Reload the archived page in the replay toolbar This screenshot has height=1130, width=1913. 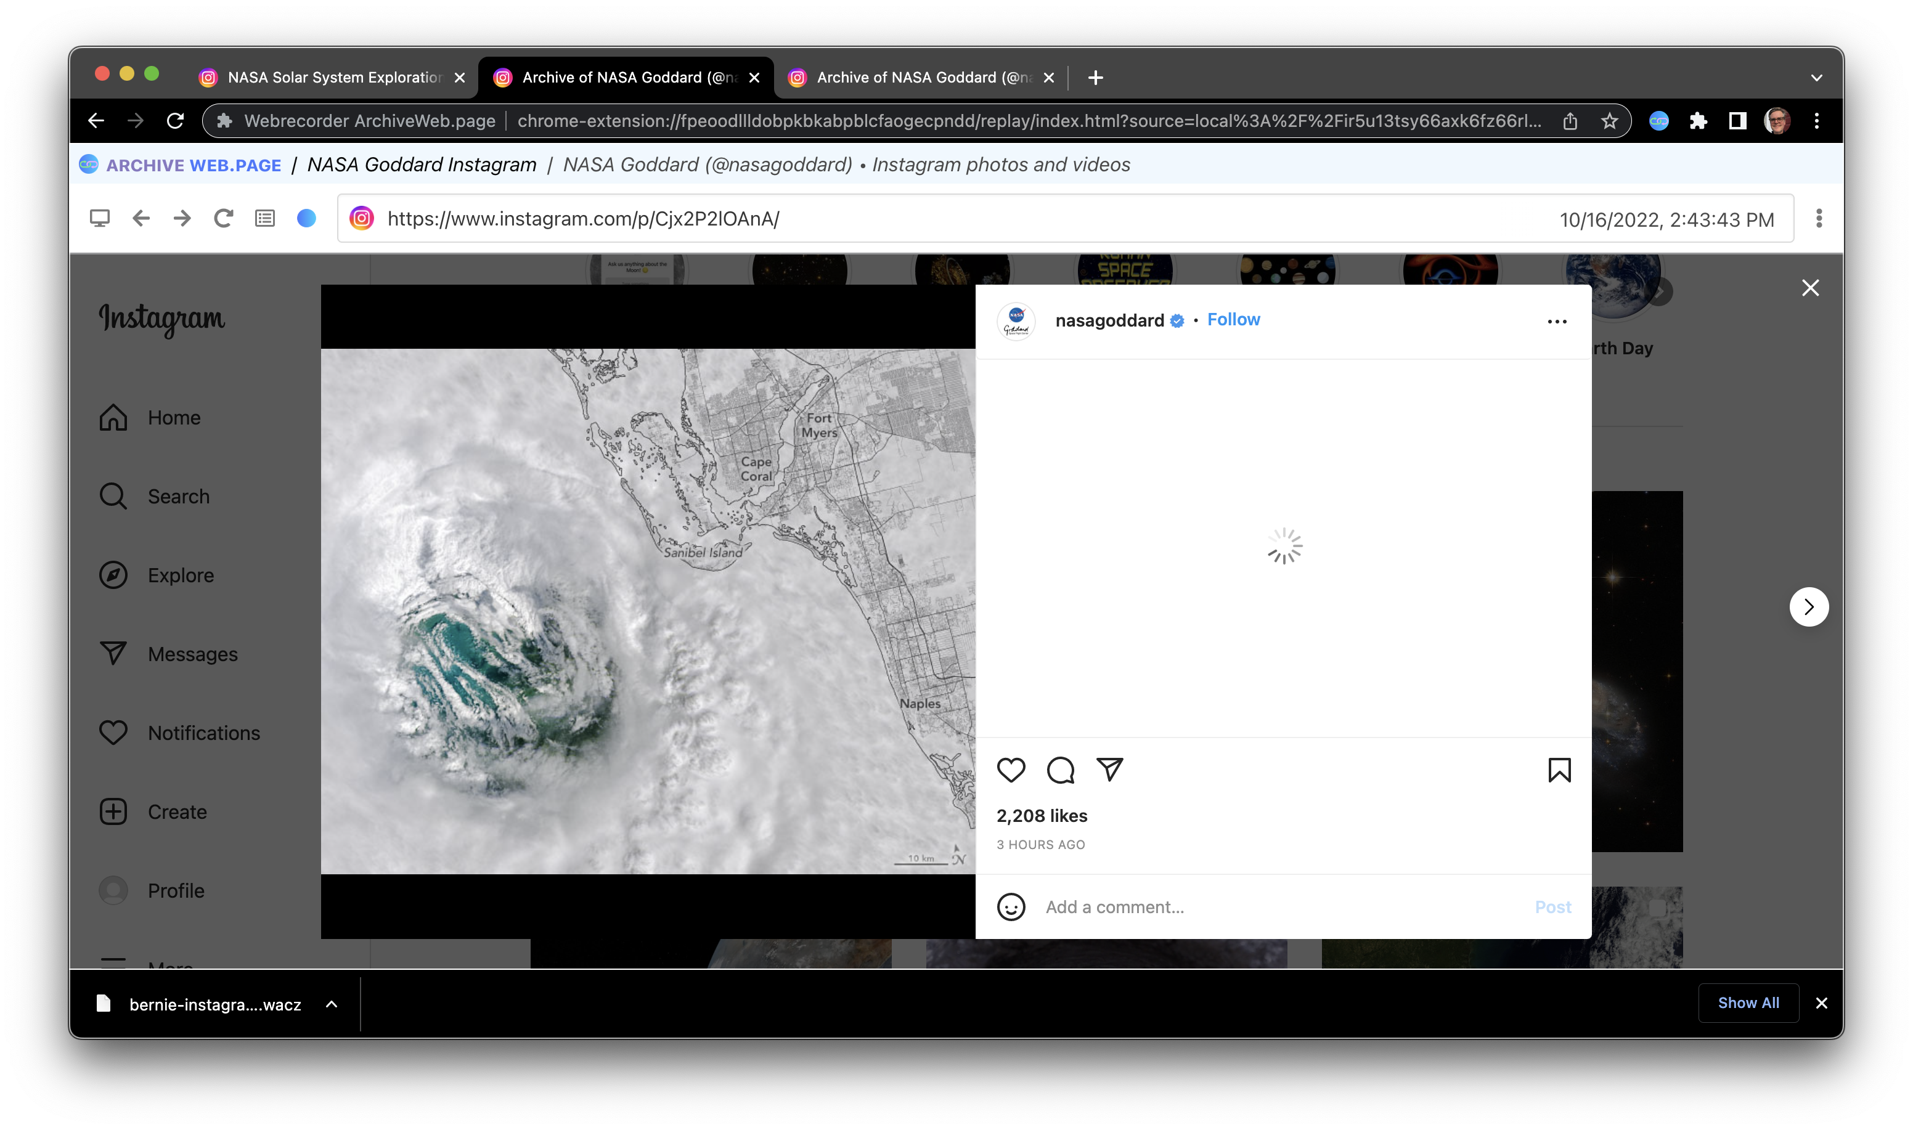(223, 219)
